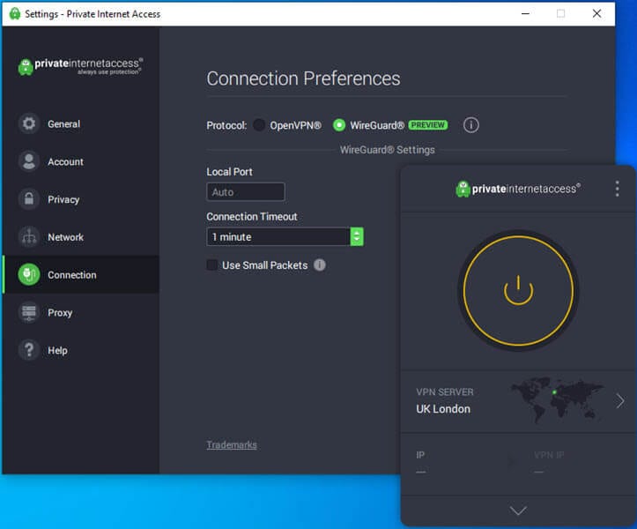Click the protocol info circle icon
637x529 pixels.
point(470,125)
